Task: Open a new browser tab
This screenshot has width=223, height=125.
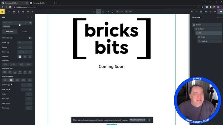Action: click(x=59, y=3)
